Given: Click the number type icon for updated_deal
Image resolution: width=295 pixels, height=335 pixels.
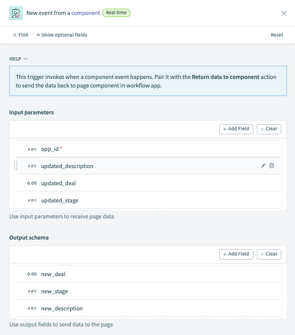Looking at the screenshot, I should [x=32, y=183].
